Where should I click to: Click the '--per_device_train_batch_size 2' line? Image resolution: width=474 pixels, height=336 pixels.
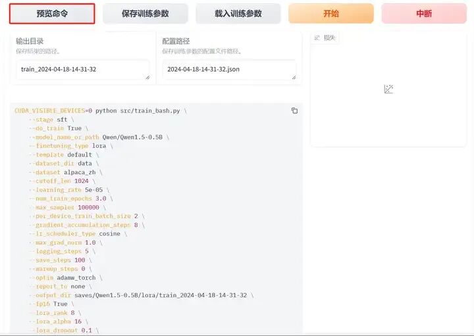(87, 216)
